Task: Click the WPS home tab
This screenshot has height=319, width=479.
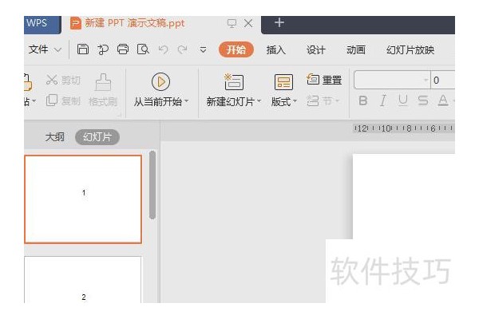Action: [x=42, y=24]
